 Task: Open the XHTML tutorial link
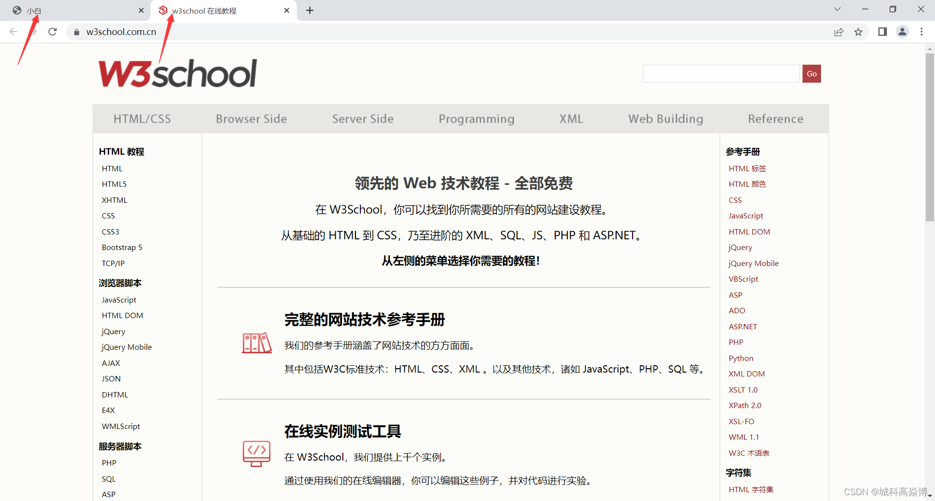point(114,200)
